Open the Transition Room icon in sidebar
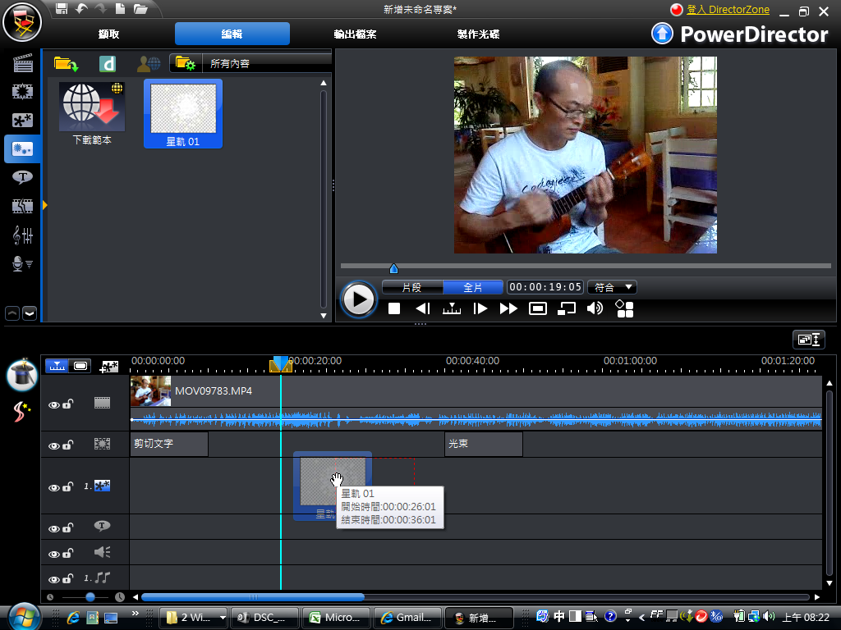This screenshot has height=630, width=841. coord(22,205)
